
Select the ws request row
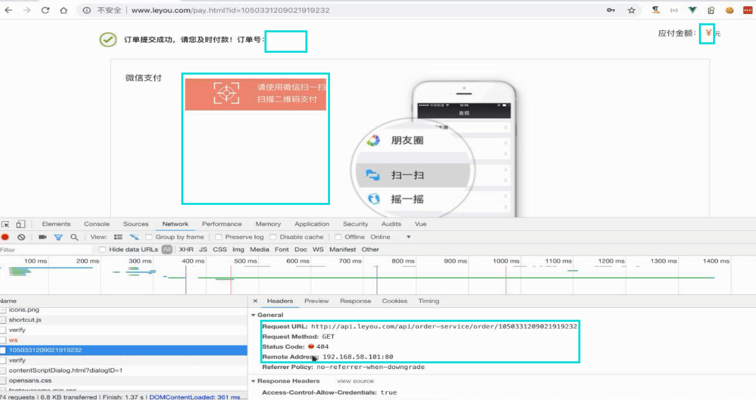(123, 340)
